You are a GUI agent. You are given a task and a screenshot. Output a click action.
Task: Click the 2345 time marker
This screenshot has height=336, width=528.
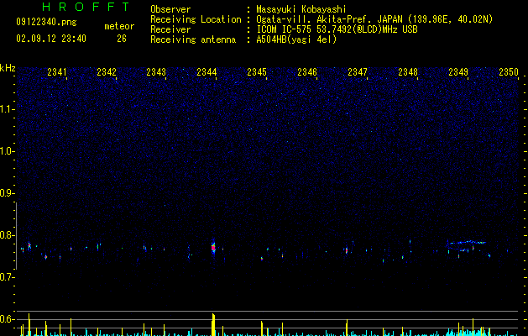point(257,72)
